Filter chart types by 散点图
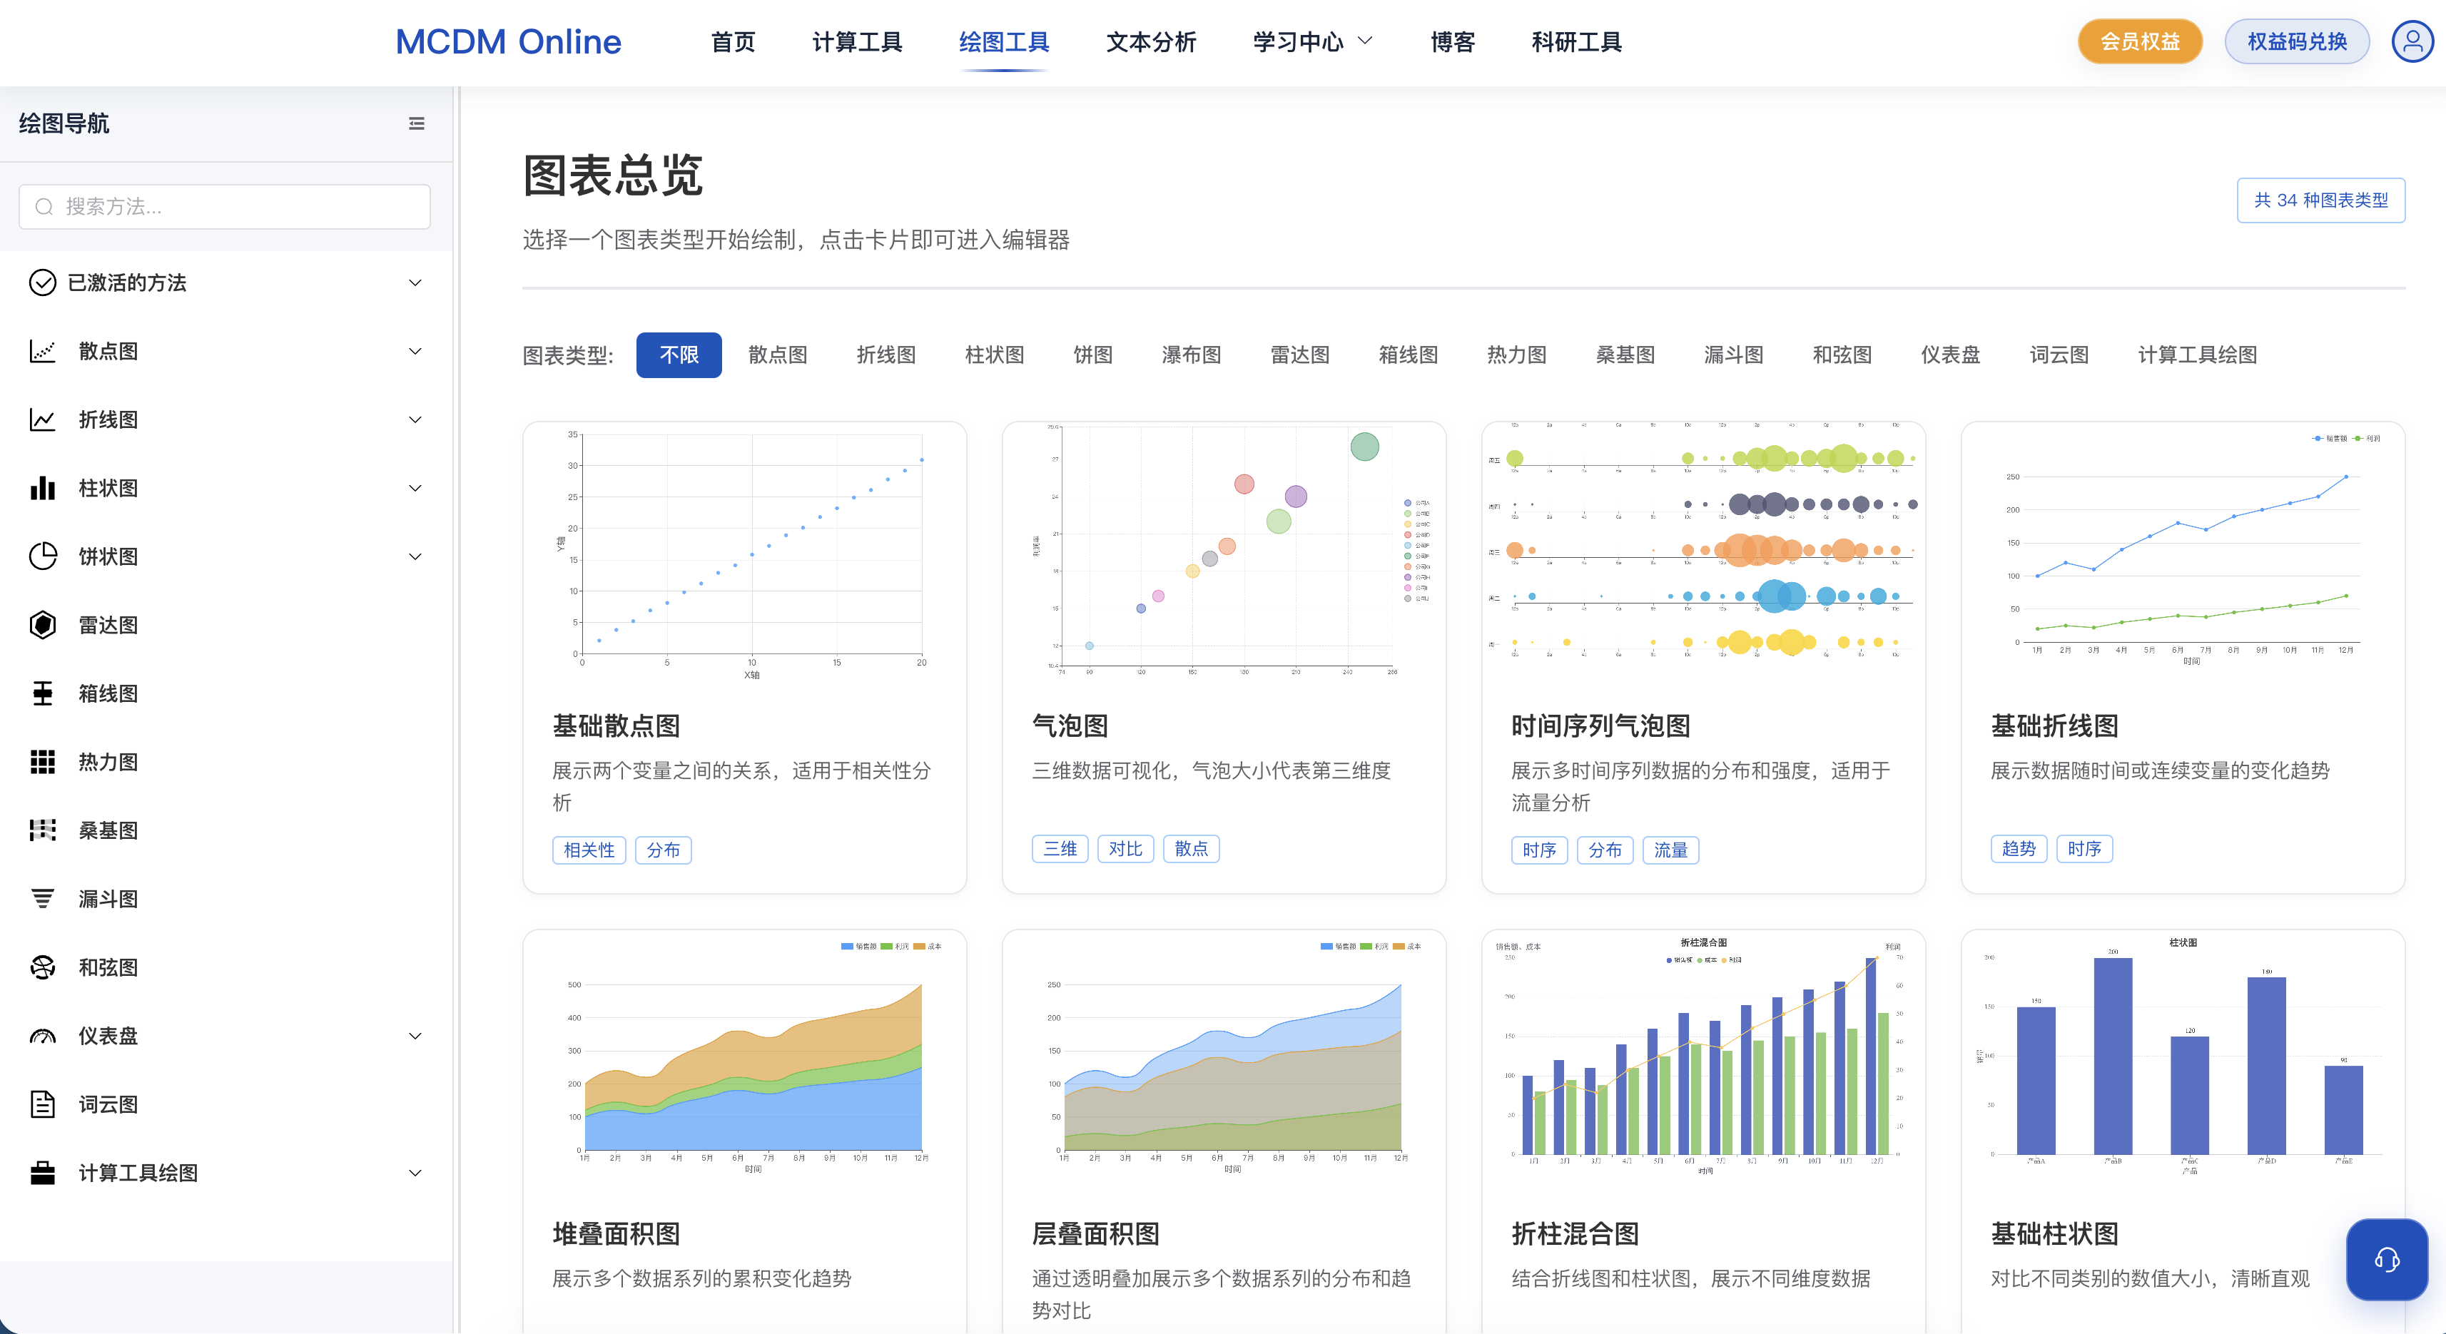The height and width of the screenshot is (1334, 2446). click(778, 355)
